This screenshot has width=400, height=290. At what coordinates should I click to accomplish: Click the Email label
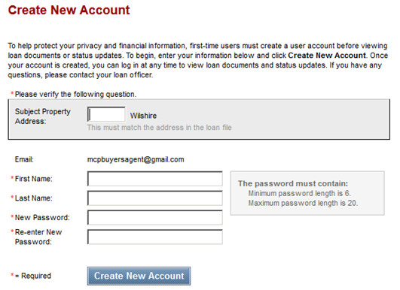24,159
